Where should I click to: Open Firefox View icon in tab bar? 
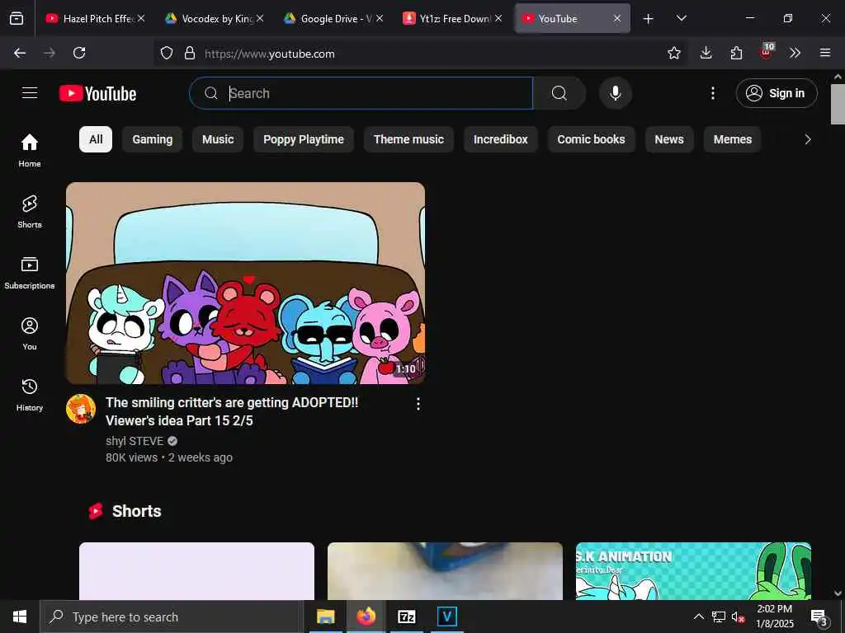tap(17, 18)
